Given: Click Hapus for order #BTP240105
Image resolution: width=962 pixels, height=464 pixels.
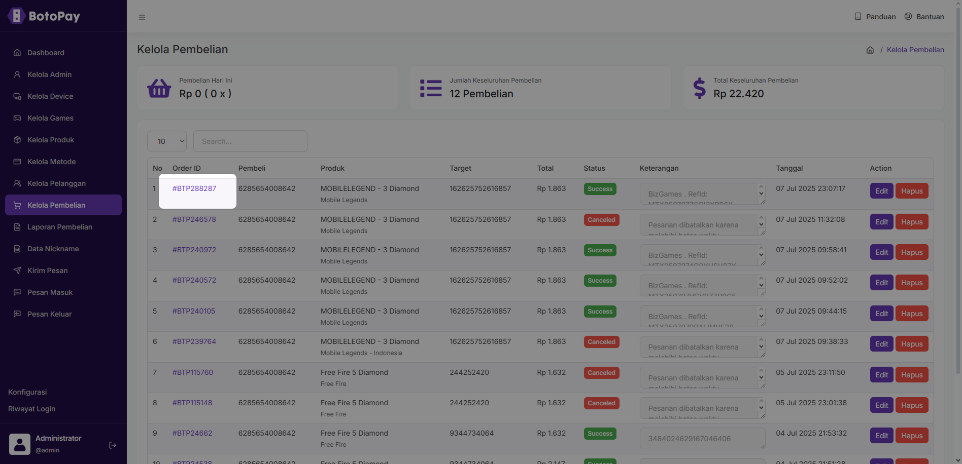Looking at the screenshot, I should [912, 314].
